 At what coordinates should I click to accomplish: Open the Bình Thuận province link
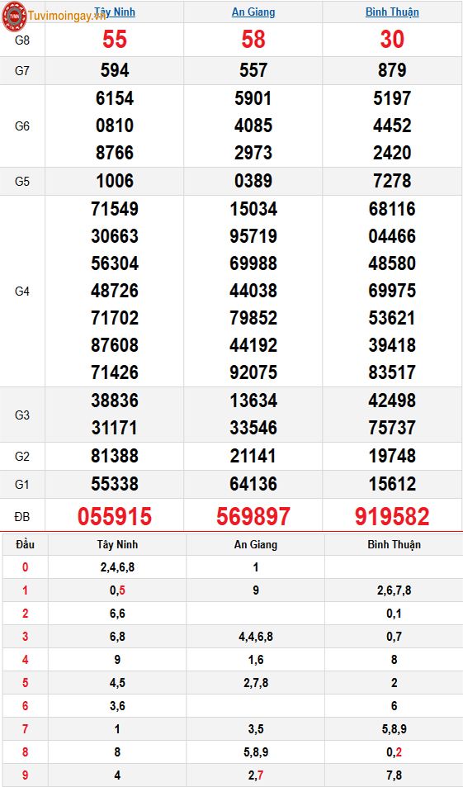[392, 12]
